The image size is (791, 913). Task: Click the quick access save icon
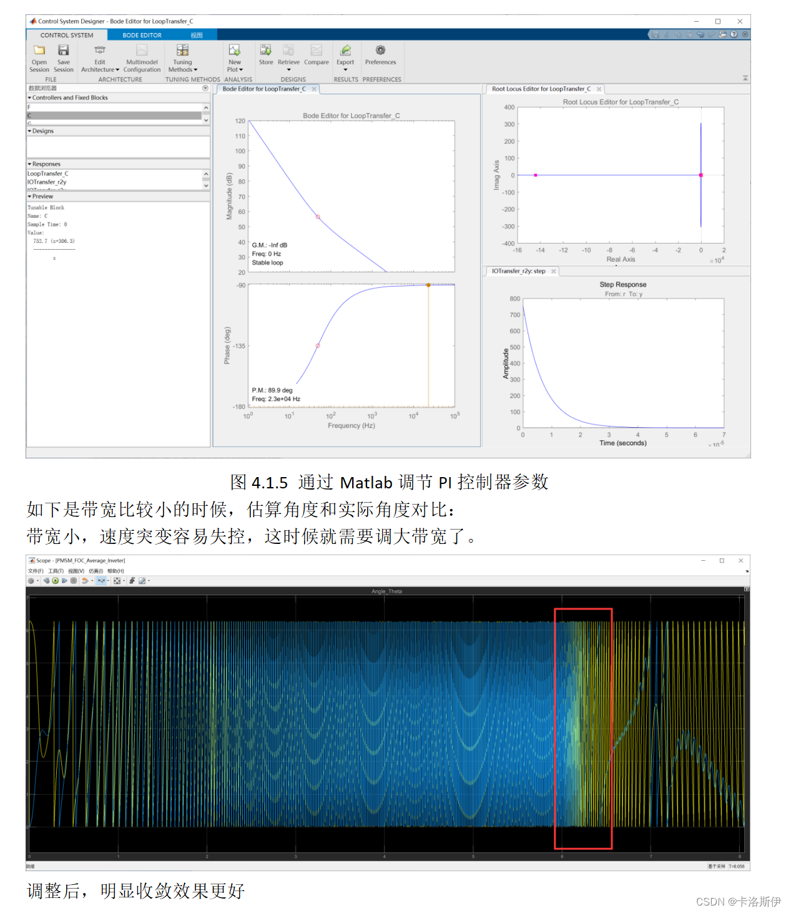pos(656,34)
